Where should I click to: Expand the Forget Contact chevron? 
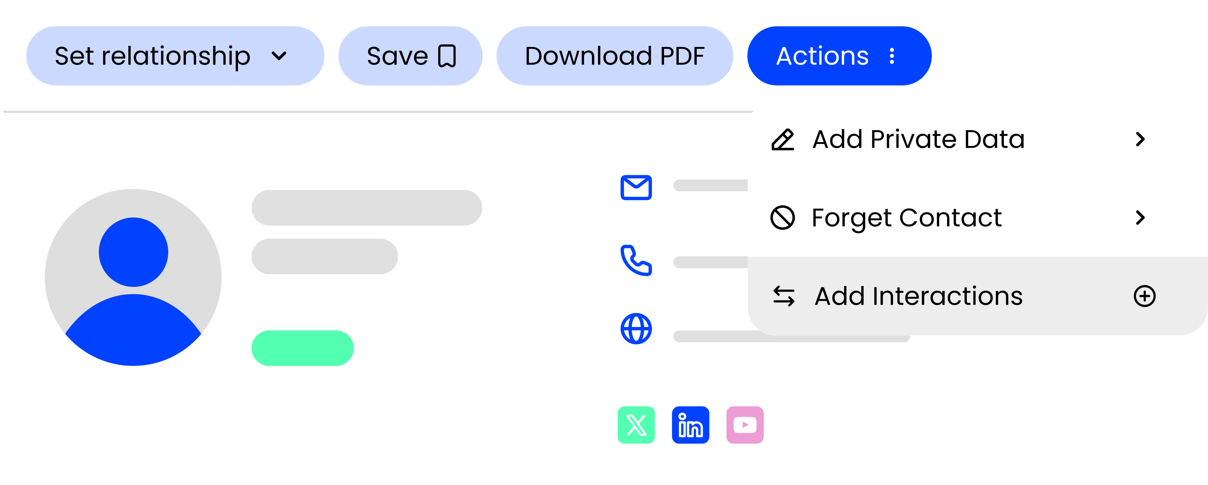pos(1140,218)
